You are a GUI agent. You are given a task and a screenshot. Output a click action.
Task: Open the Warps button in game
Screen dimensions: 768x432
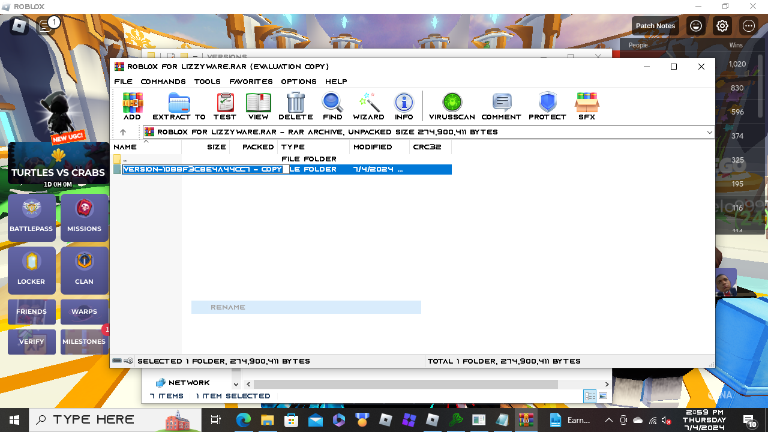[x=84, y=312]
